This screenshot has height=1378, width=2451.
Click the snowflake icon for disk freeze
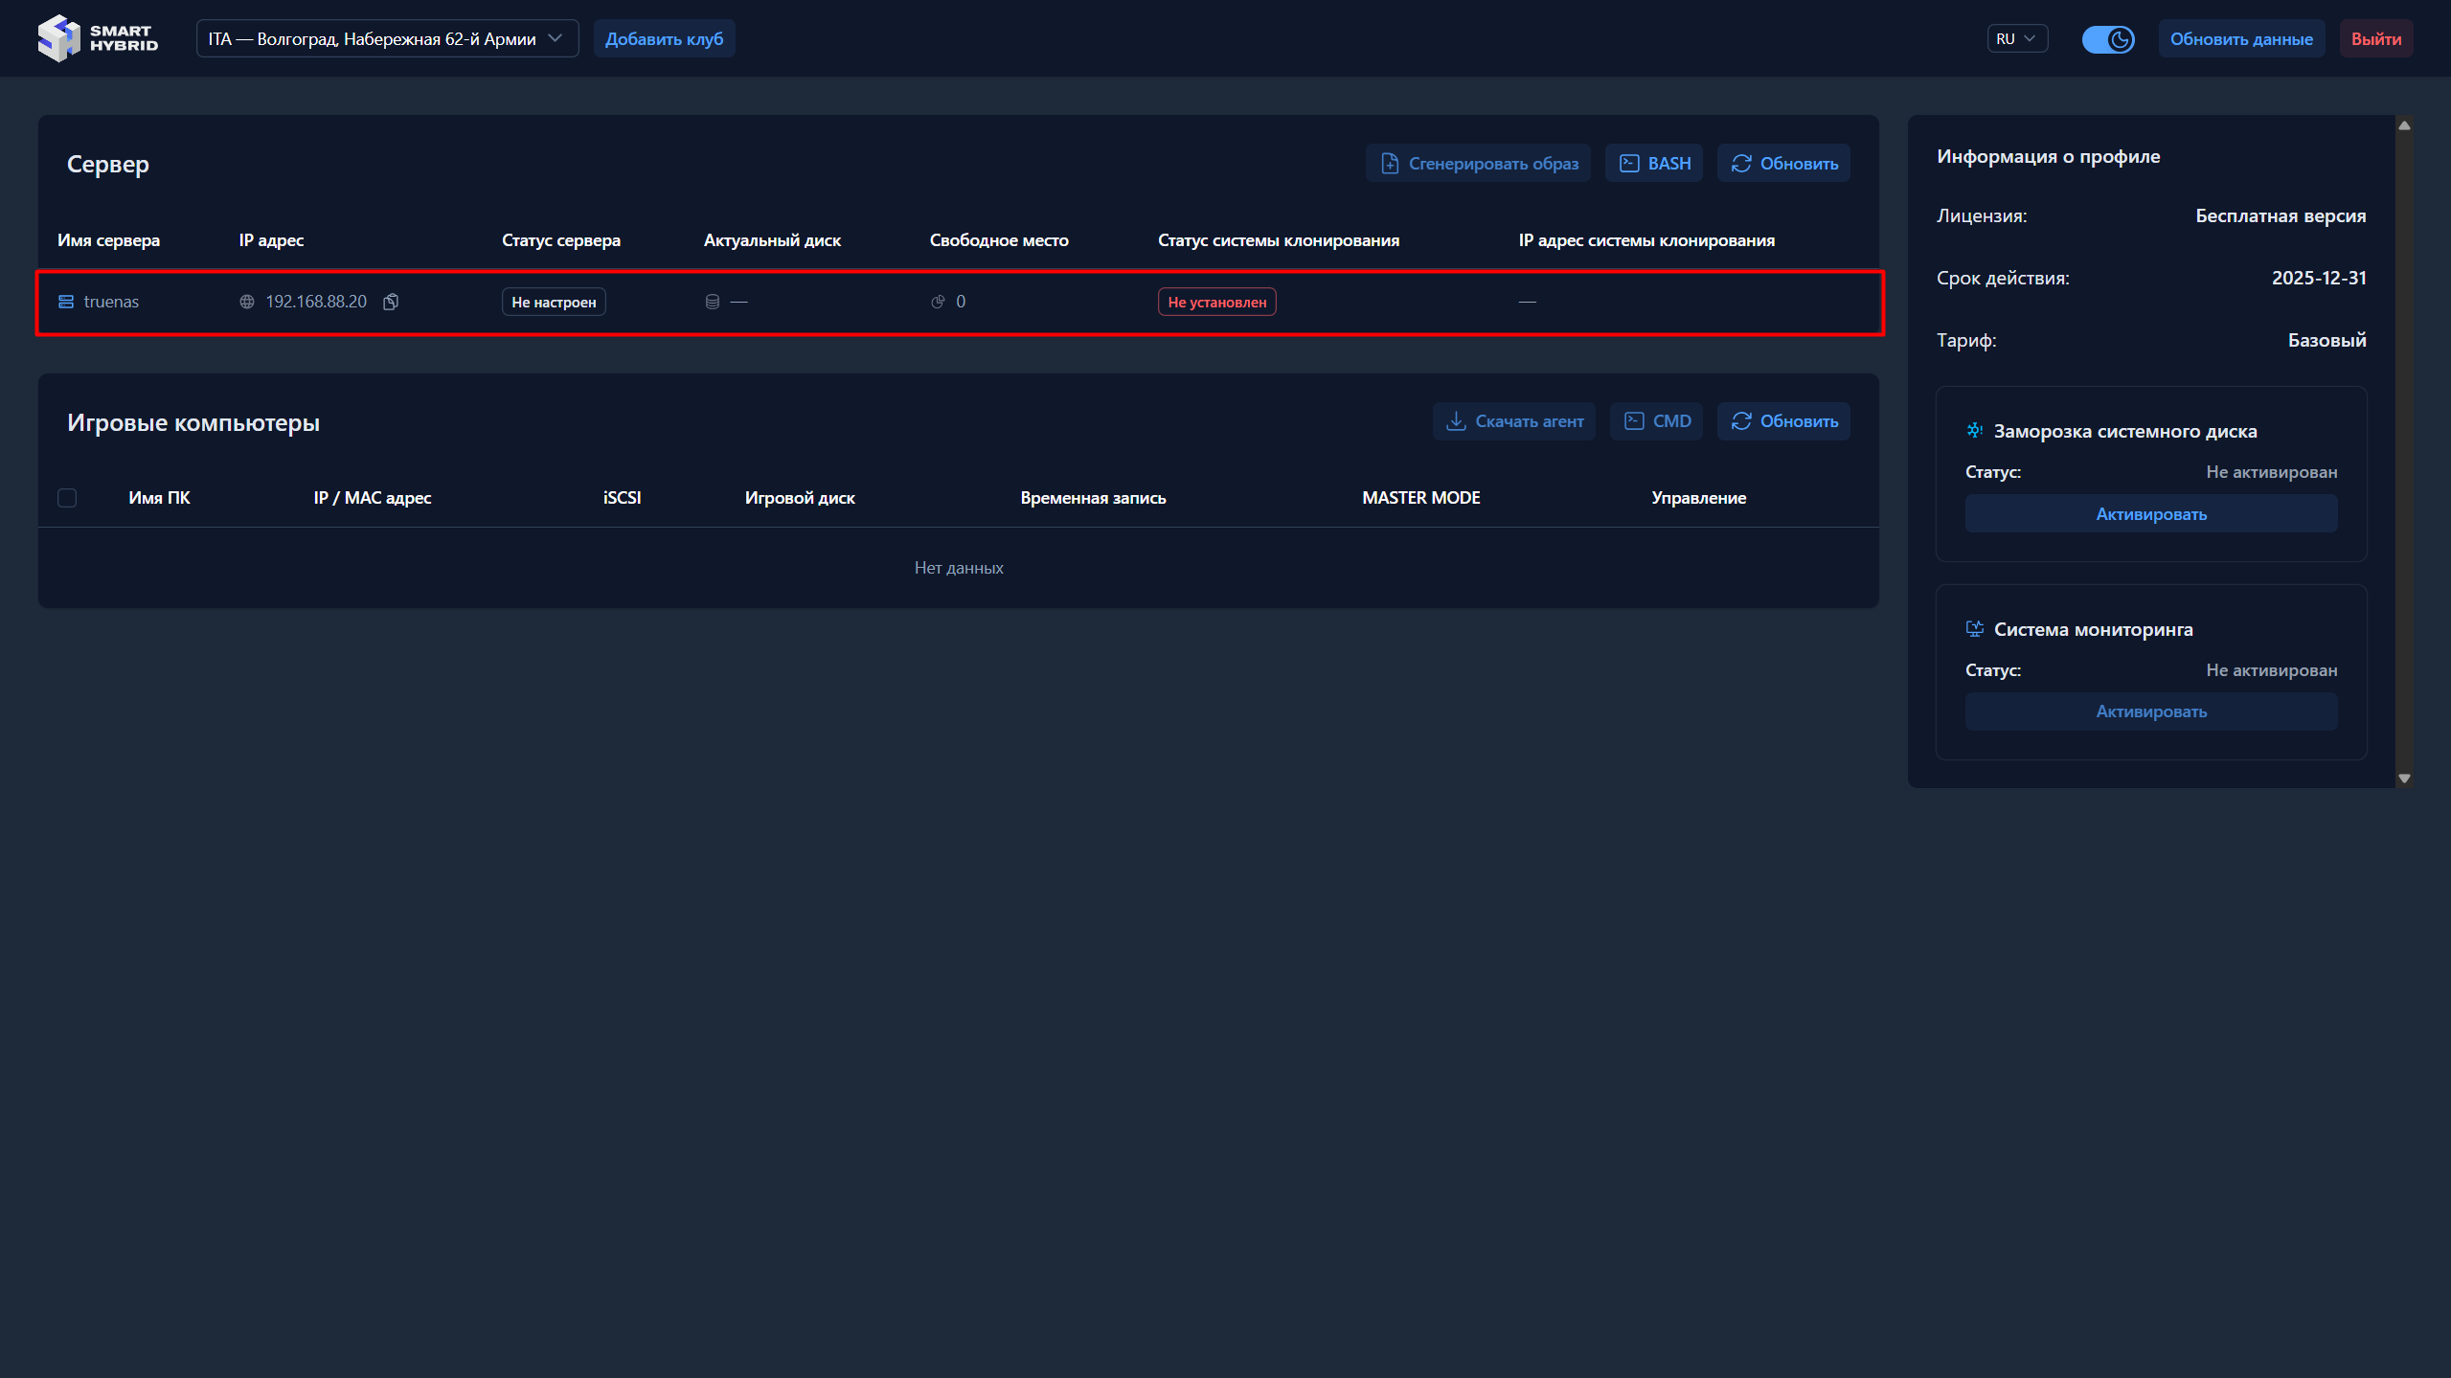pyautogui.click(x=1974, y=431)
